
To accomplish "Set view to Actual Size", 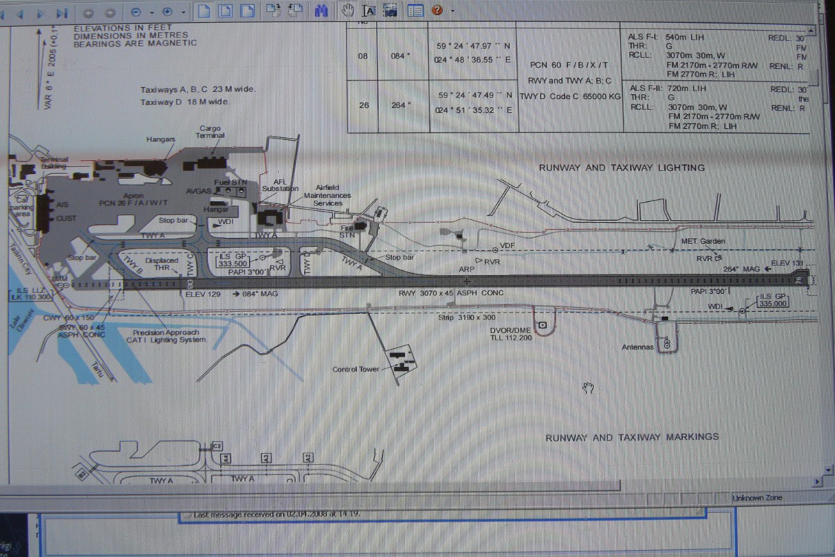I will point(203,11).
